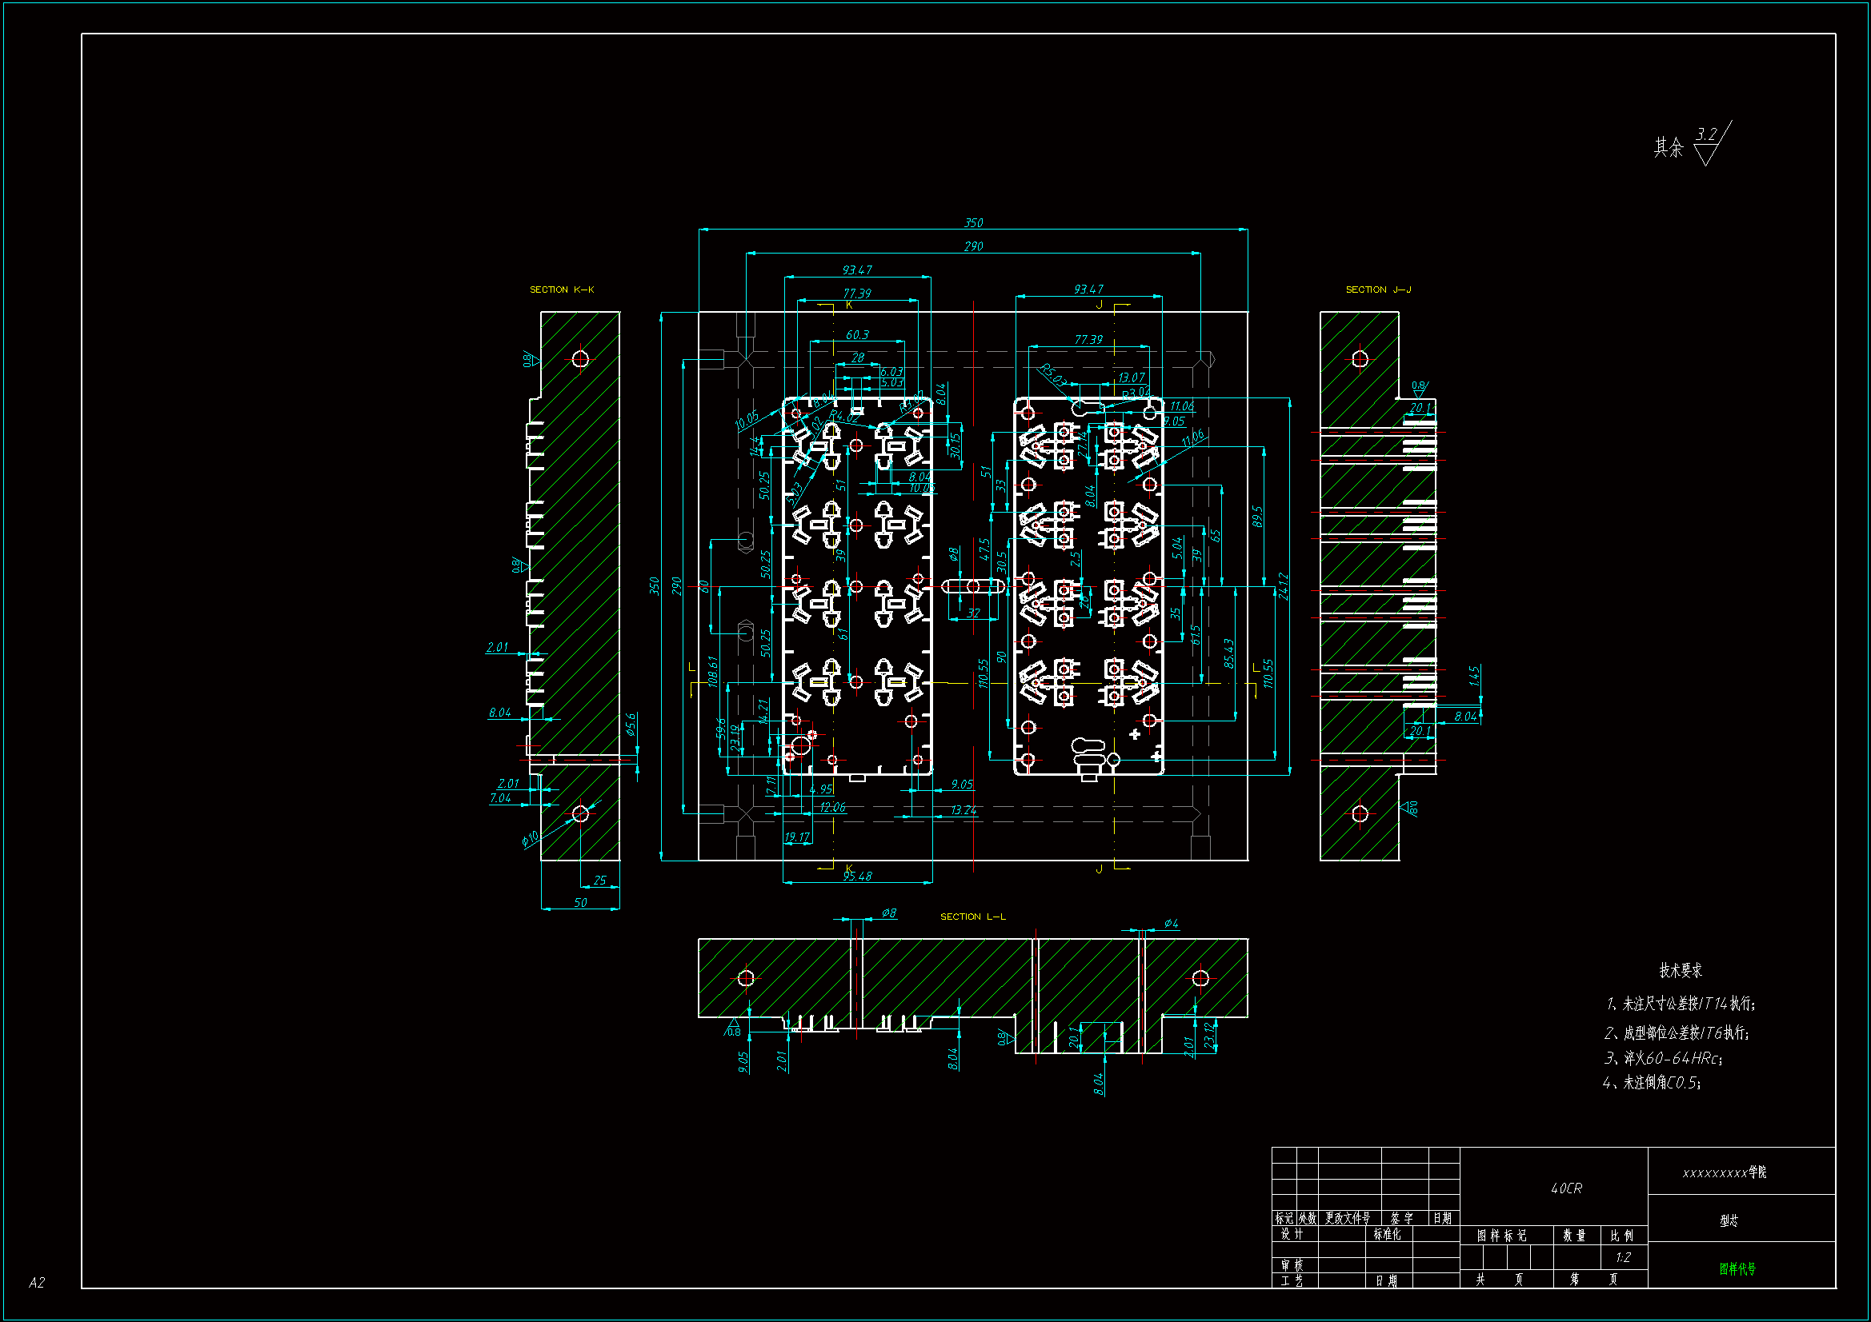
Task: Click the ø10 hole callout in section K-K
Action: coord(530,838)
